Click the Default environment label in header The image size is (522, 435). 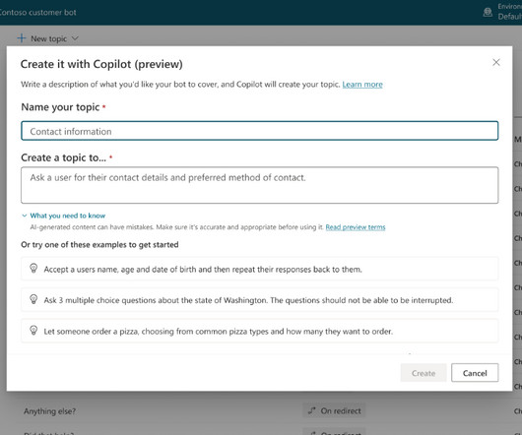point(509,17)
